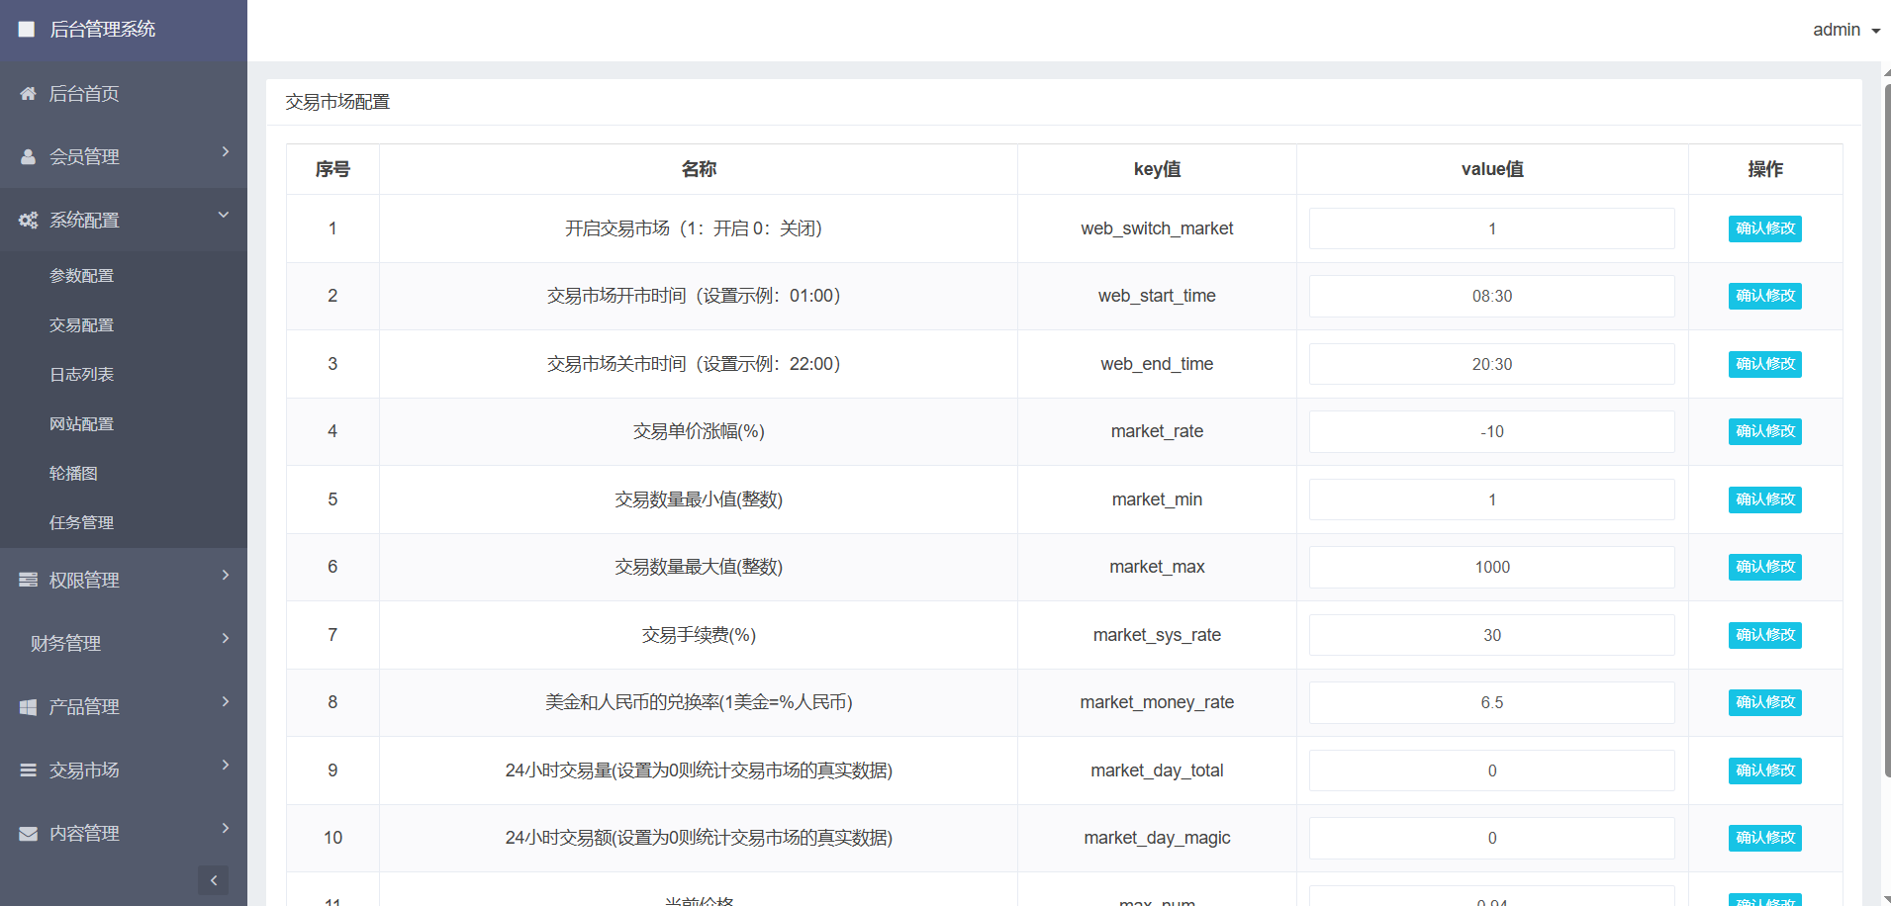1891x906 pixels.
Task: Expand the 会员管理 menu chevron
Action: pos(226,151)
